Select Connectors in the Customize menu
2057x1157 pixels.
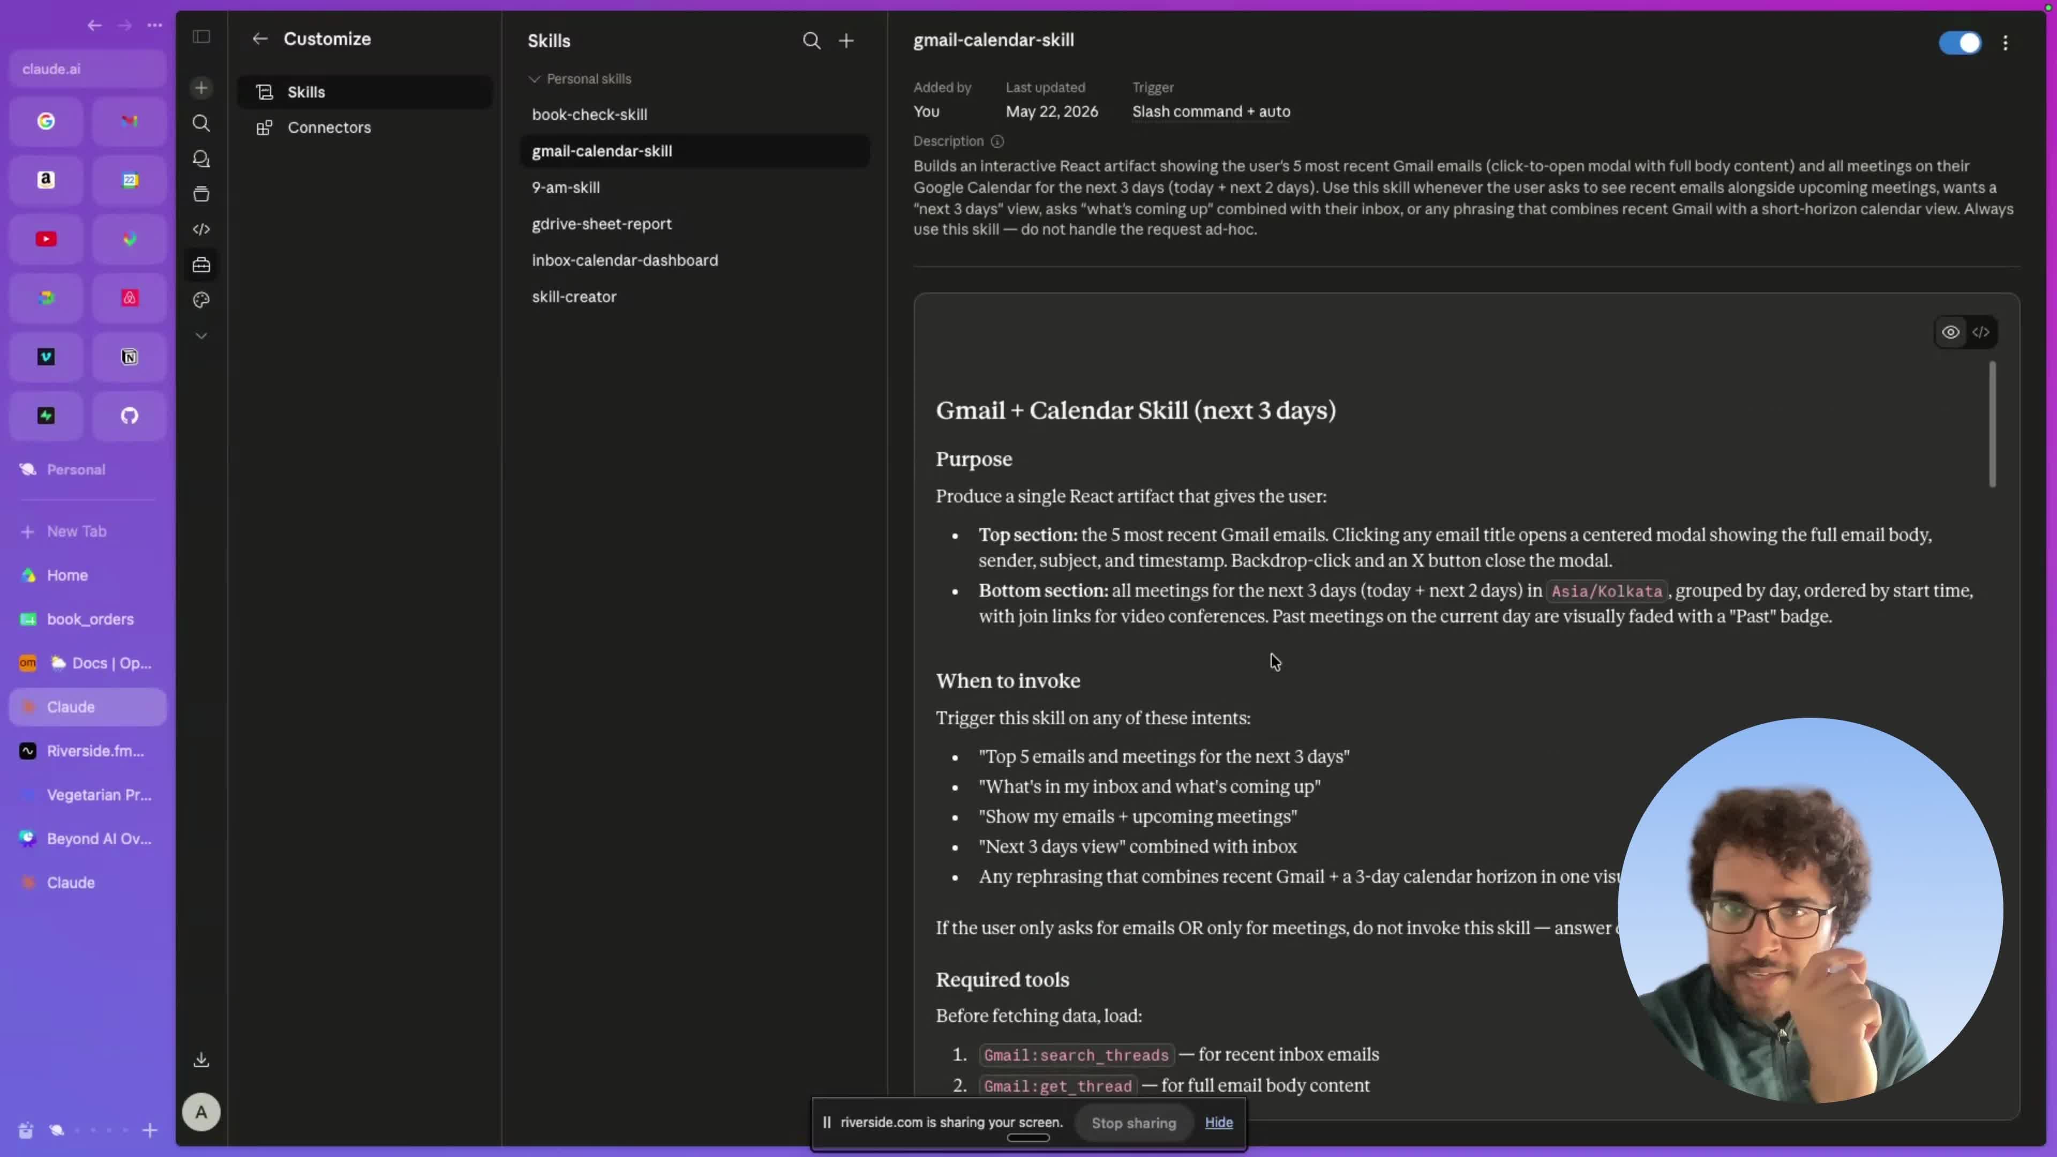click(365, 128)
